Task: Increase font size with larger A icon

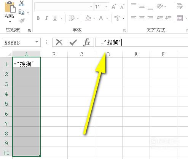Action: click(114, 6)
